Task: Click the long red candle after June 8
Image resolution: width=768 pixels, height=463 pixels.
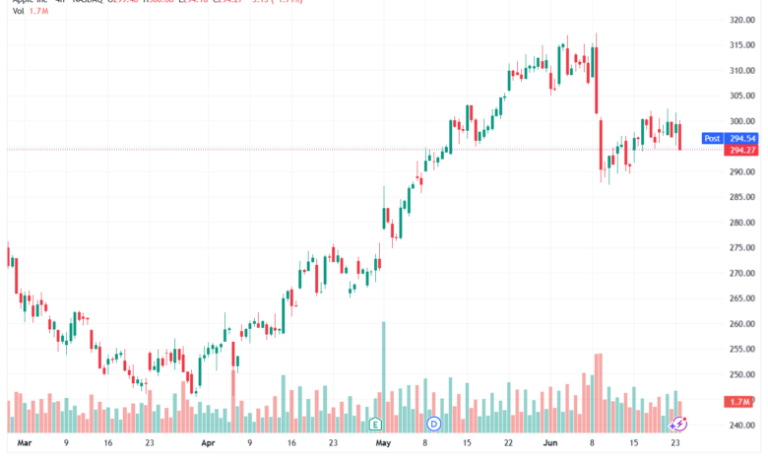Action: (596, 81)
